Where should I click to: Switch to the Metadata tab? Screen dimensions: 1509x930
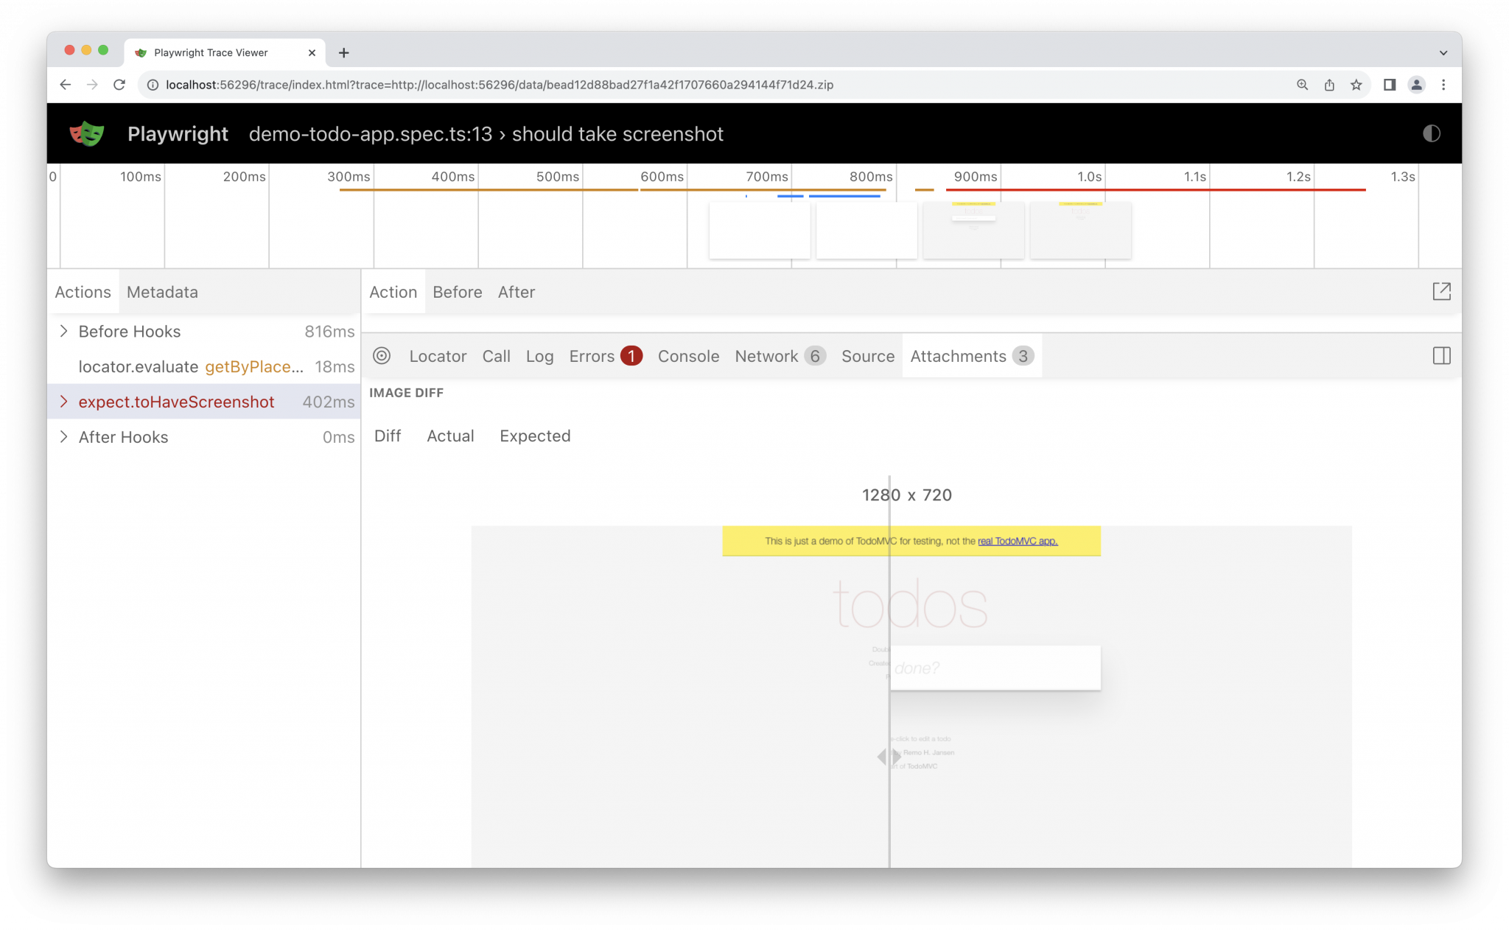161,292
